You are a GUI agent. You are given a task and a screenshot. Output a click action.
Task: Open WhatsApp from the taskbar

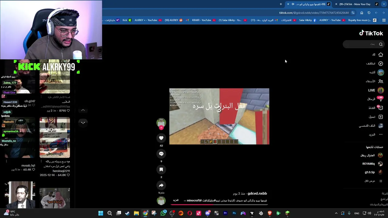pos(163,213)
